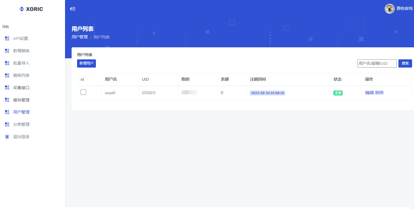
Task: Click the 新增用户 button
Action: (86, 63)
